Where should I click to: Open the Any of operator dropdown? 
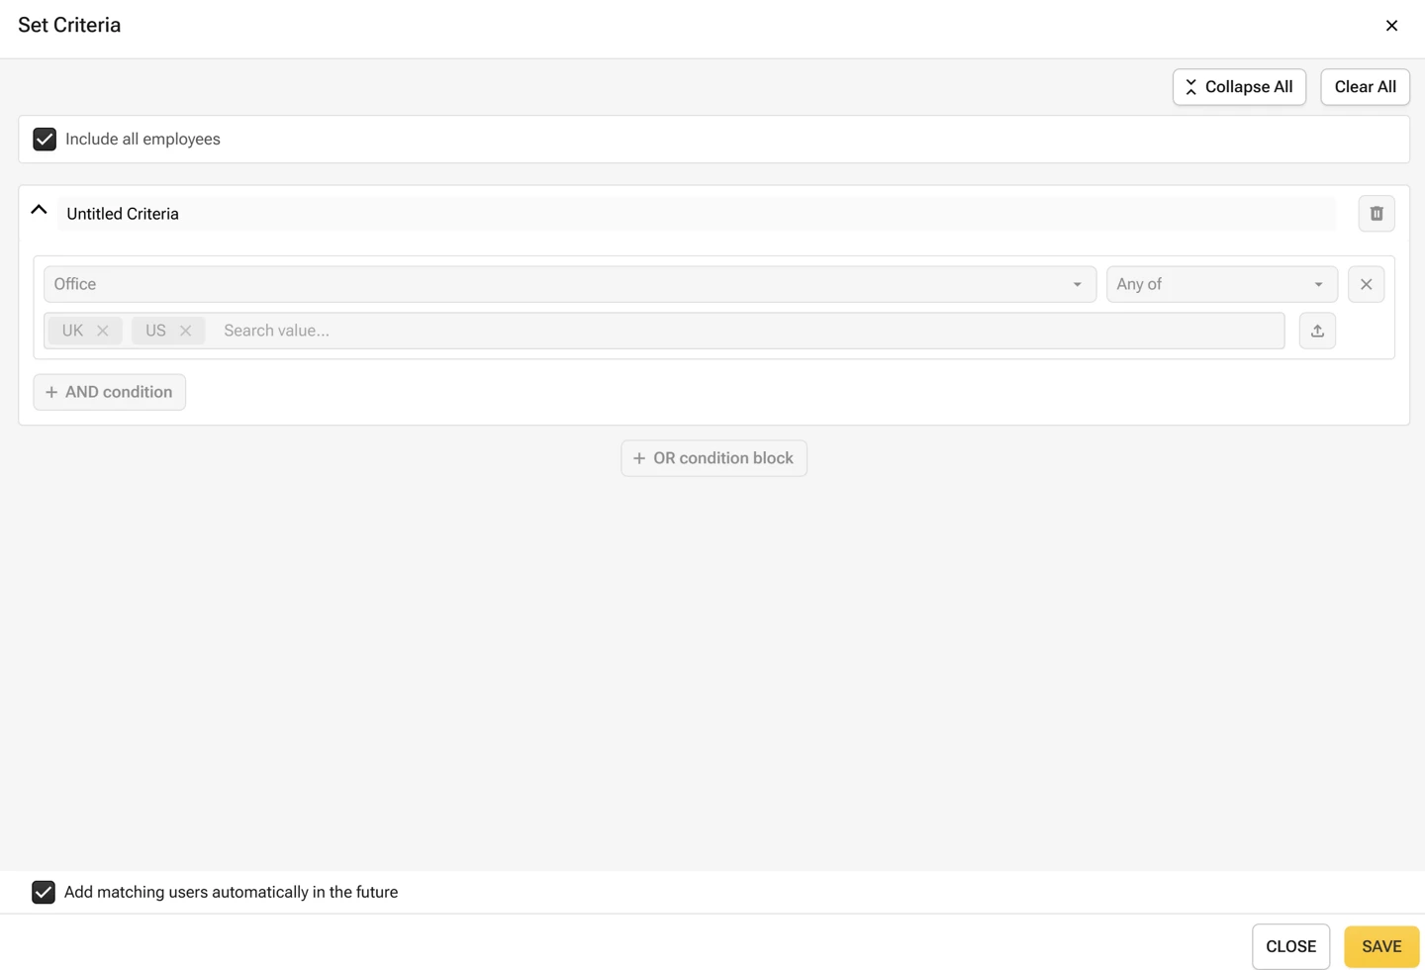[1221, 284]
